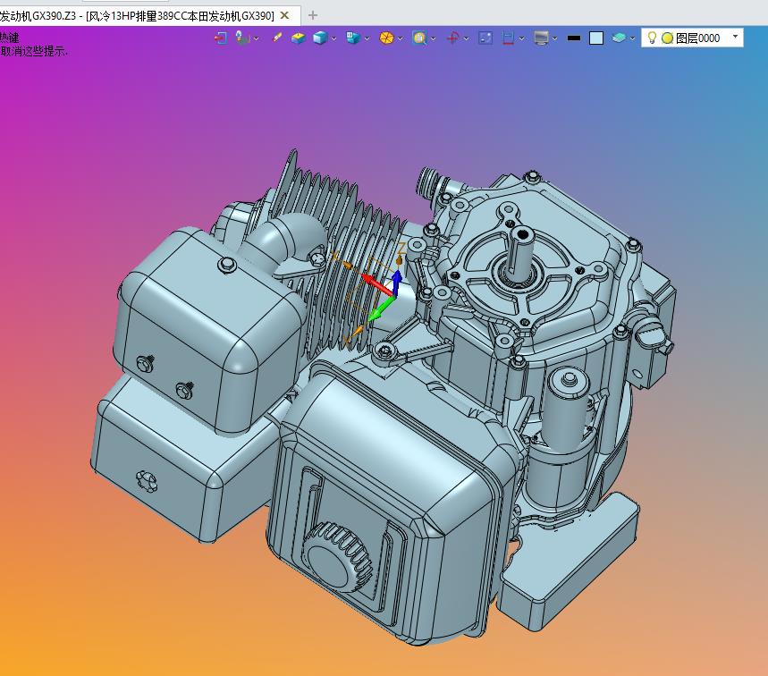Open the view orientation dropdown arrow
Screen dimensions: 768x676
pos(367,38)
